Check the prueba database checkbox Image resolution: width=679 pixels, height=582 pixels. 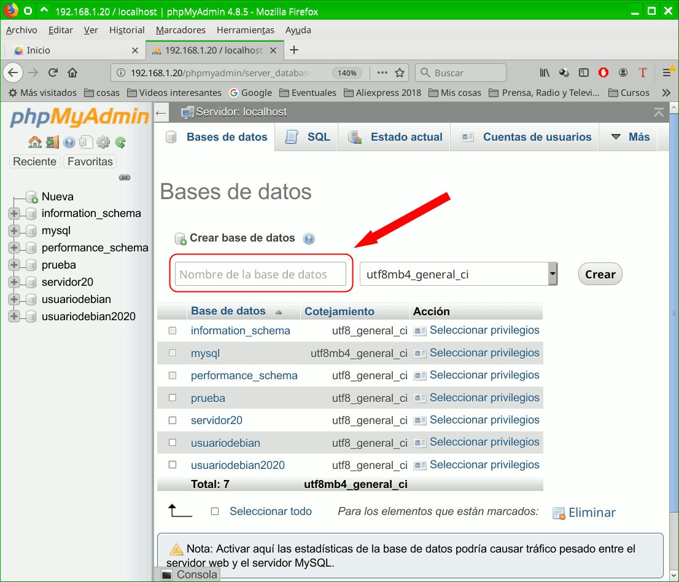[x=173, y=398]
